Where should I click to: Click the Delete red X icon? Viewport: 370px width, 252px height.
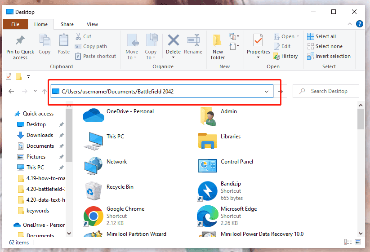pyautogui.click(x=173, y=40)
